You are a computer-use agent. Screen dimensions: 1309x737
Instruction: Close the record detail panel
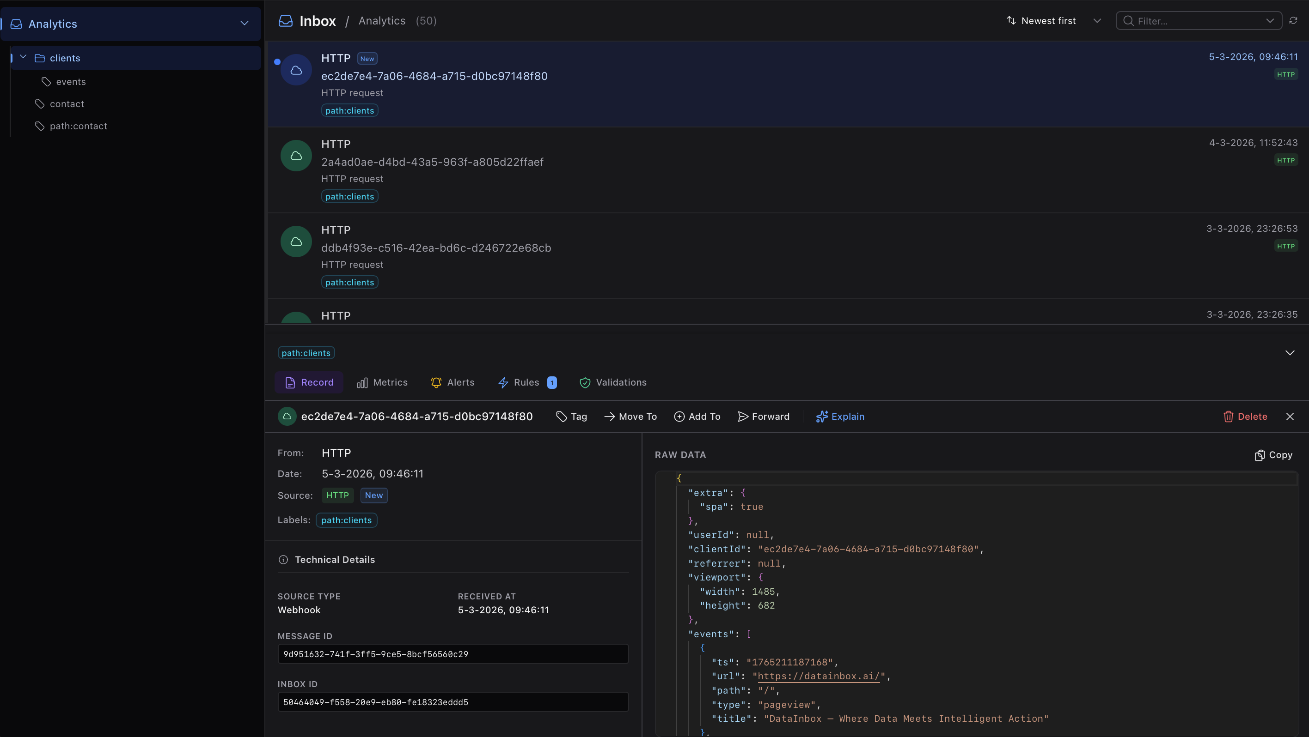[x=1290, y=417]
